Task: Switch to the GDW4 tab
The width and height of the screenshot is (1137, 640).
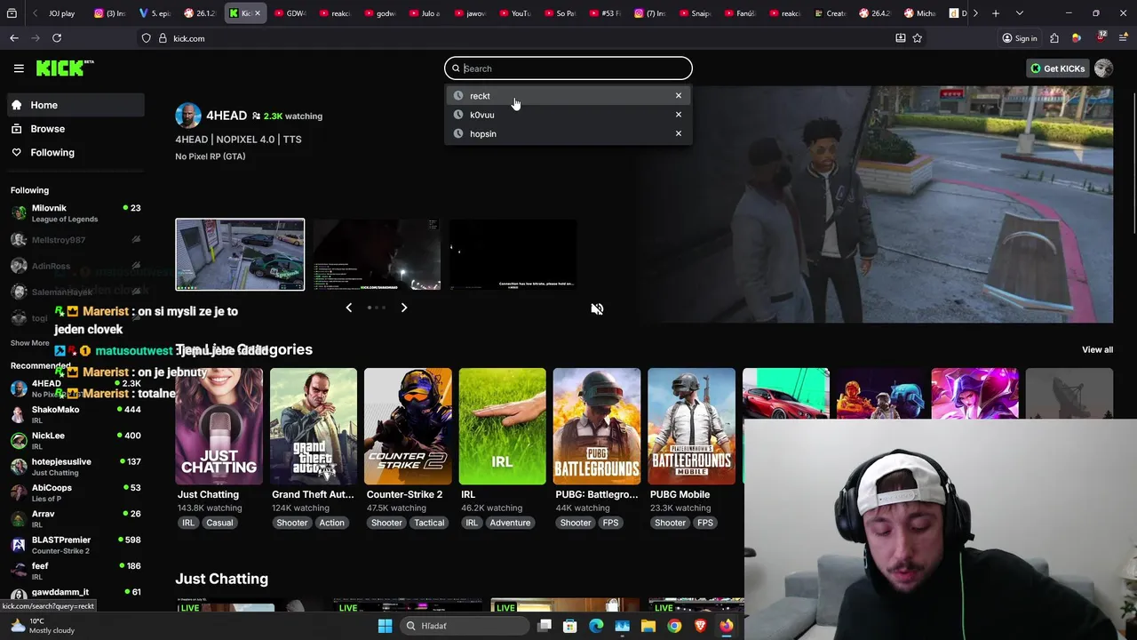Action: tap(290, 13)
